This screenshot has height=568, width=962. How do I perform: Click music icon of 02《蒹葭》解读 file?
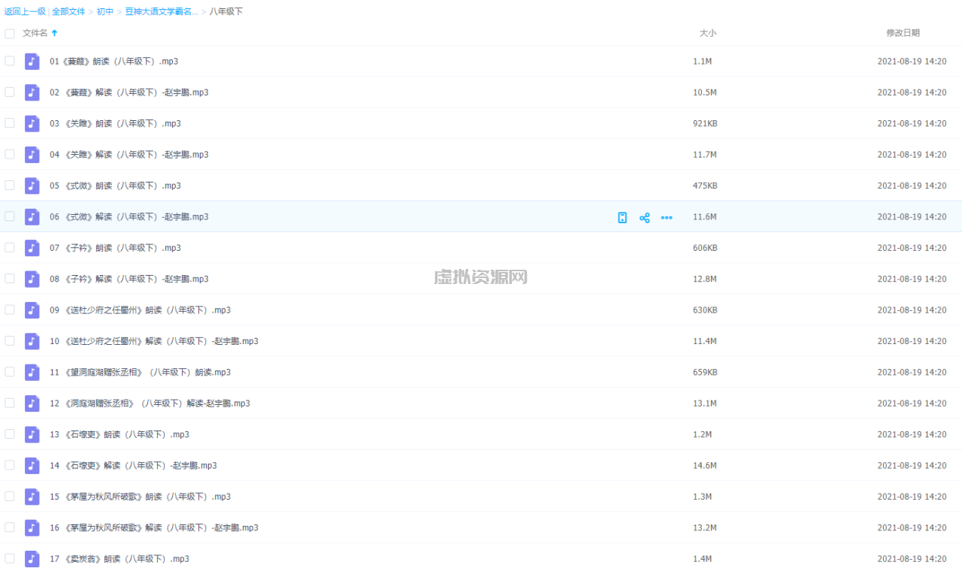[32, 92]
